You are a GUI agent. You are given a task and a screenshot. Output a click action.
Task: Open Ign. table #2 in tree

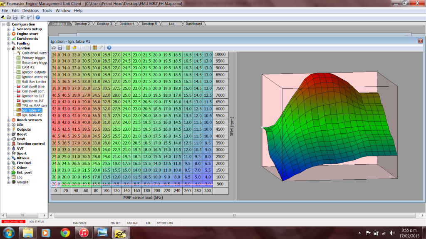(32, 115)
